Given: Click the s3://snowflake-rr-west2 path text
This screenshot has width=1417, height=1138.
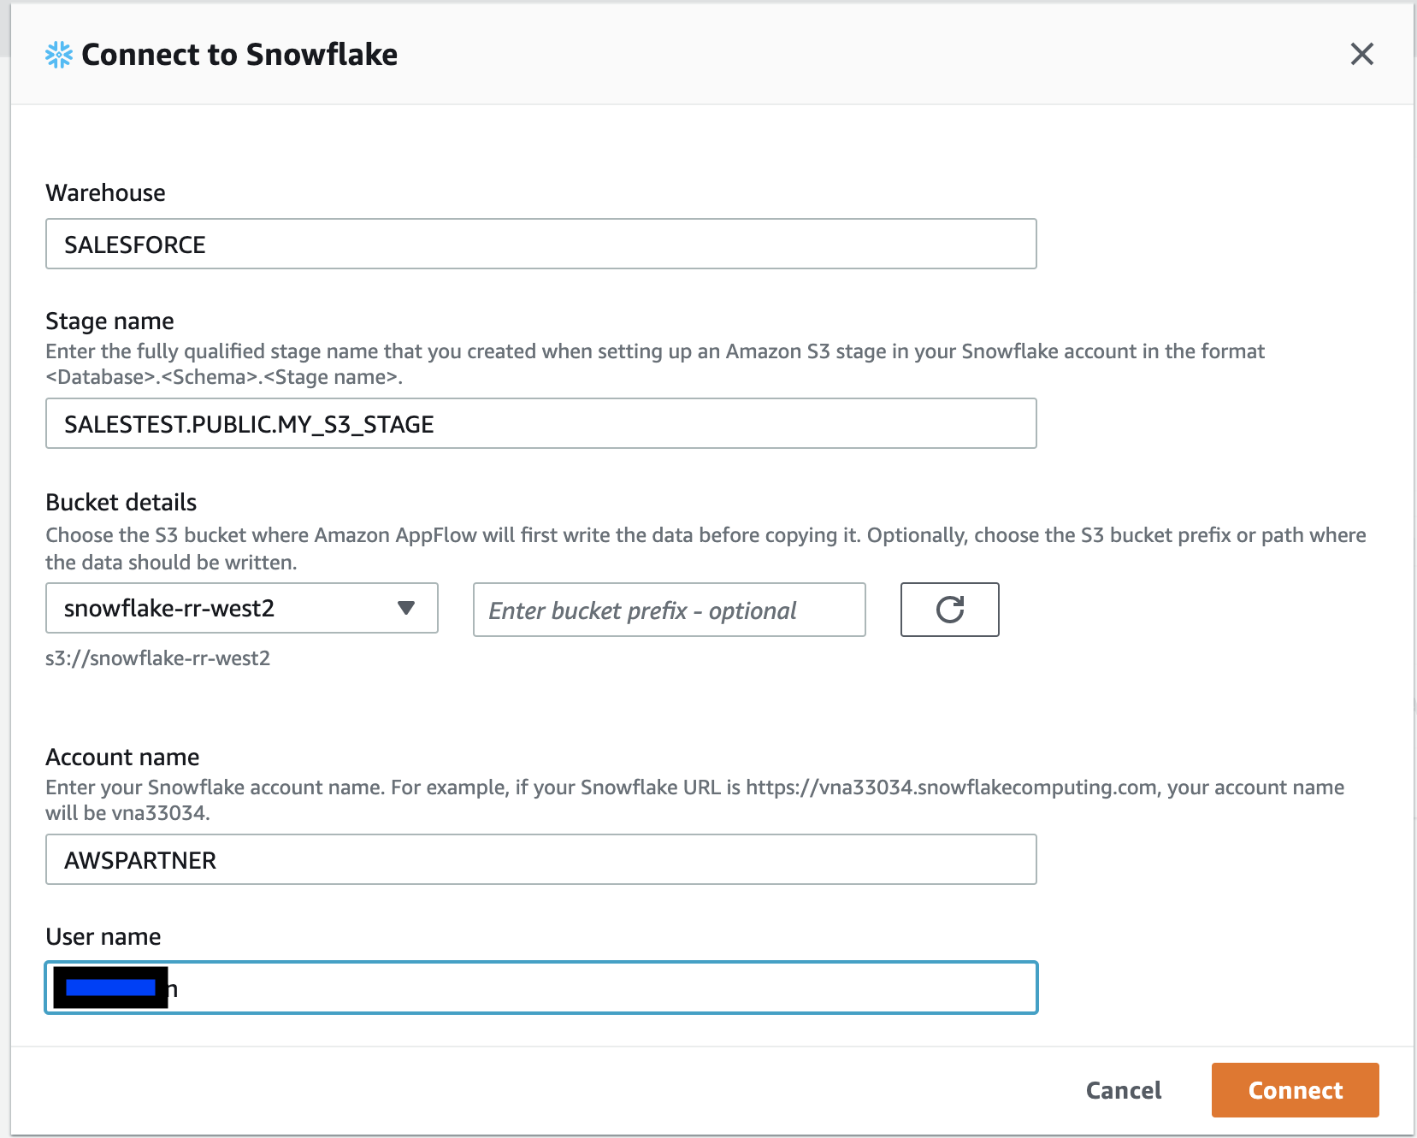Looking at the screenshot, I should 157,658.
